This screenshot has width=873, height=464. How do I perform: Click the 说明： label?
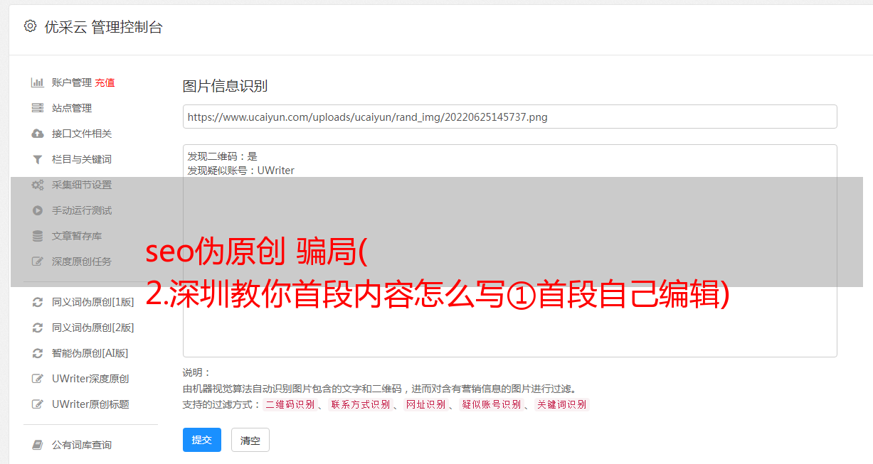(197, 373)
